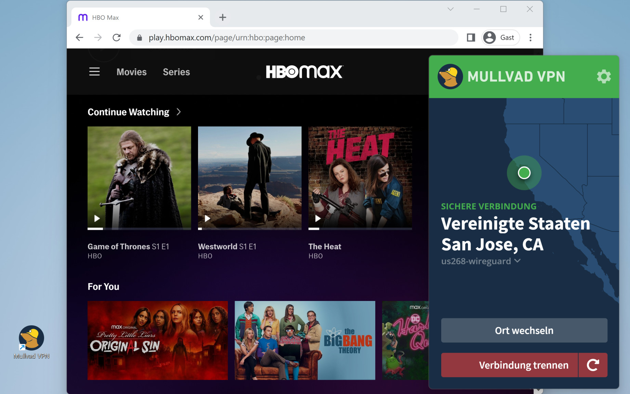Click the Ort wechseln button
The height and width of the screenshot is (394, 630).
click(524, 330)
